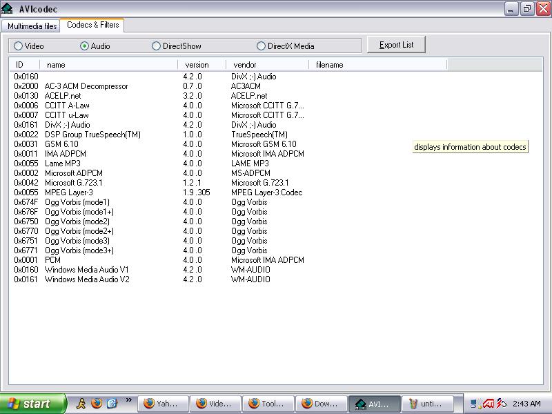Screen dimensions: 552x414
Task: Sort by the filename column header
Action: point(377,65)
